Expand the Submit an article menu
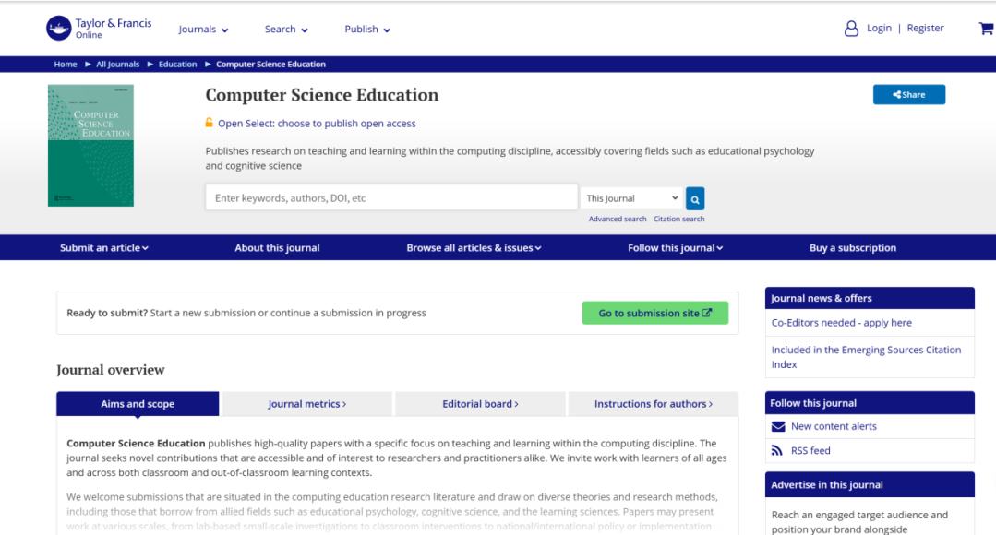Image resolution: width=996 pixels, height=535 pixels. pyautogui.click(x=104, y=247)
